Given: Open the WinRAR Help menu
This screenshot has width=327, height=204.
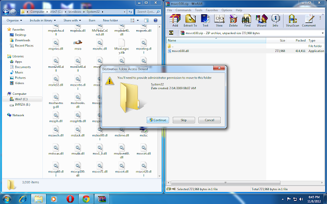Looking at the screenshot, I should (x=239, y=10).
